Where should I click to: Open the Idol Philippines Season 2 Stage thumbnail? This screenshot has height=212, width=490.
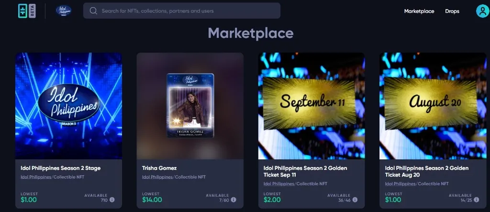click(69, 106)
